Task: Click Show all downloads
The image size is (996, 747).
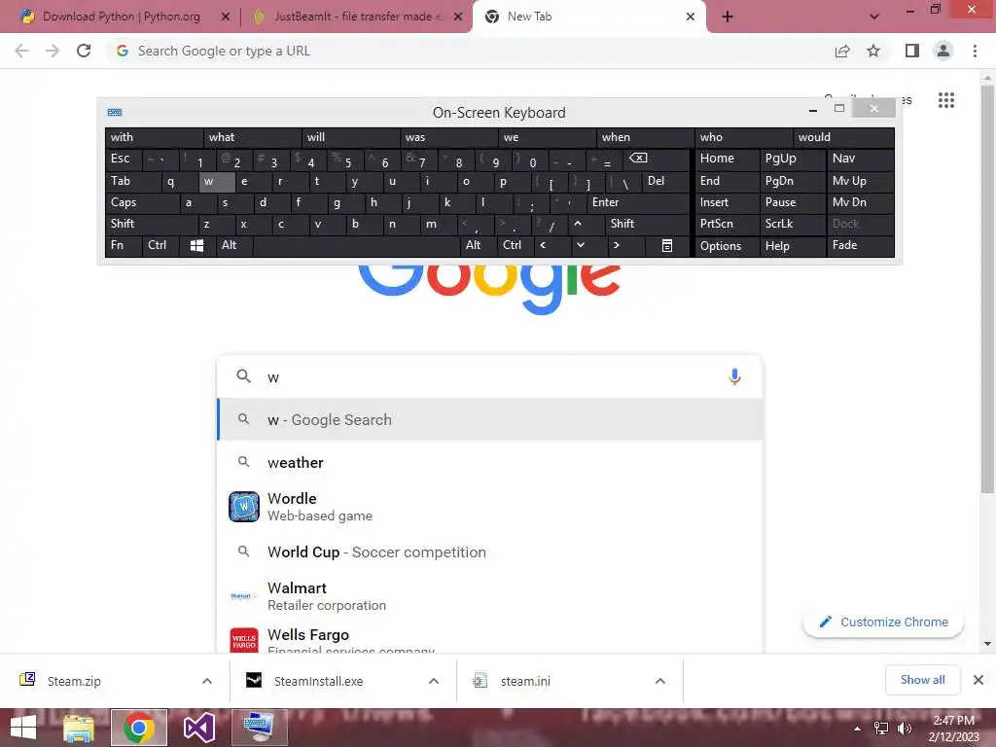Action: click(922, 680)
